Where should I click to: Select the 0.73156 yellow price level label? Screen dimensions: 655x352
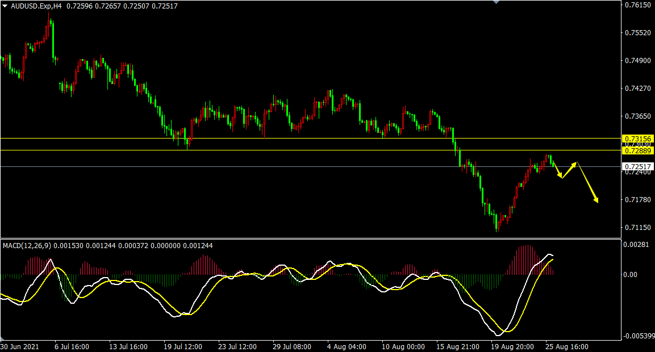coord(637,139)
